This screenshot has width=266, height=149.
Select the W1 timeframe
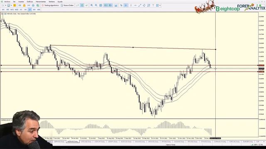point(34,10)
